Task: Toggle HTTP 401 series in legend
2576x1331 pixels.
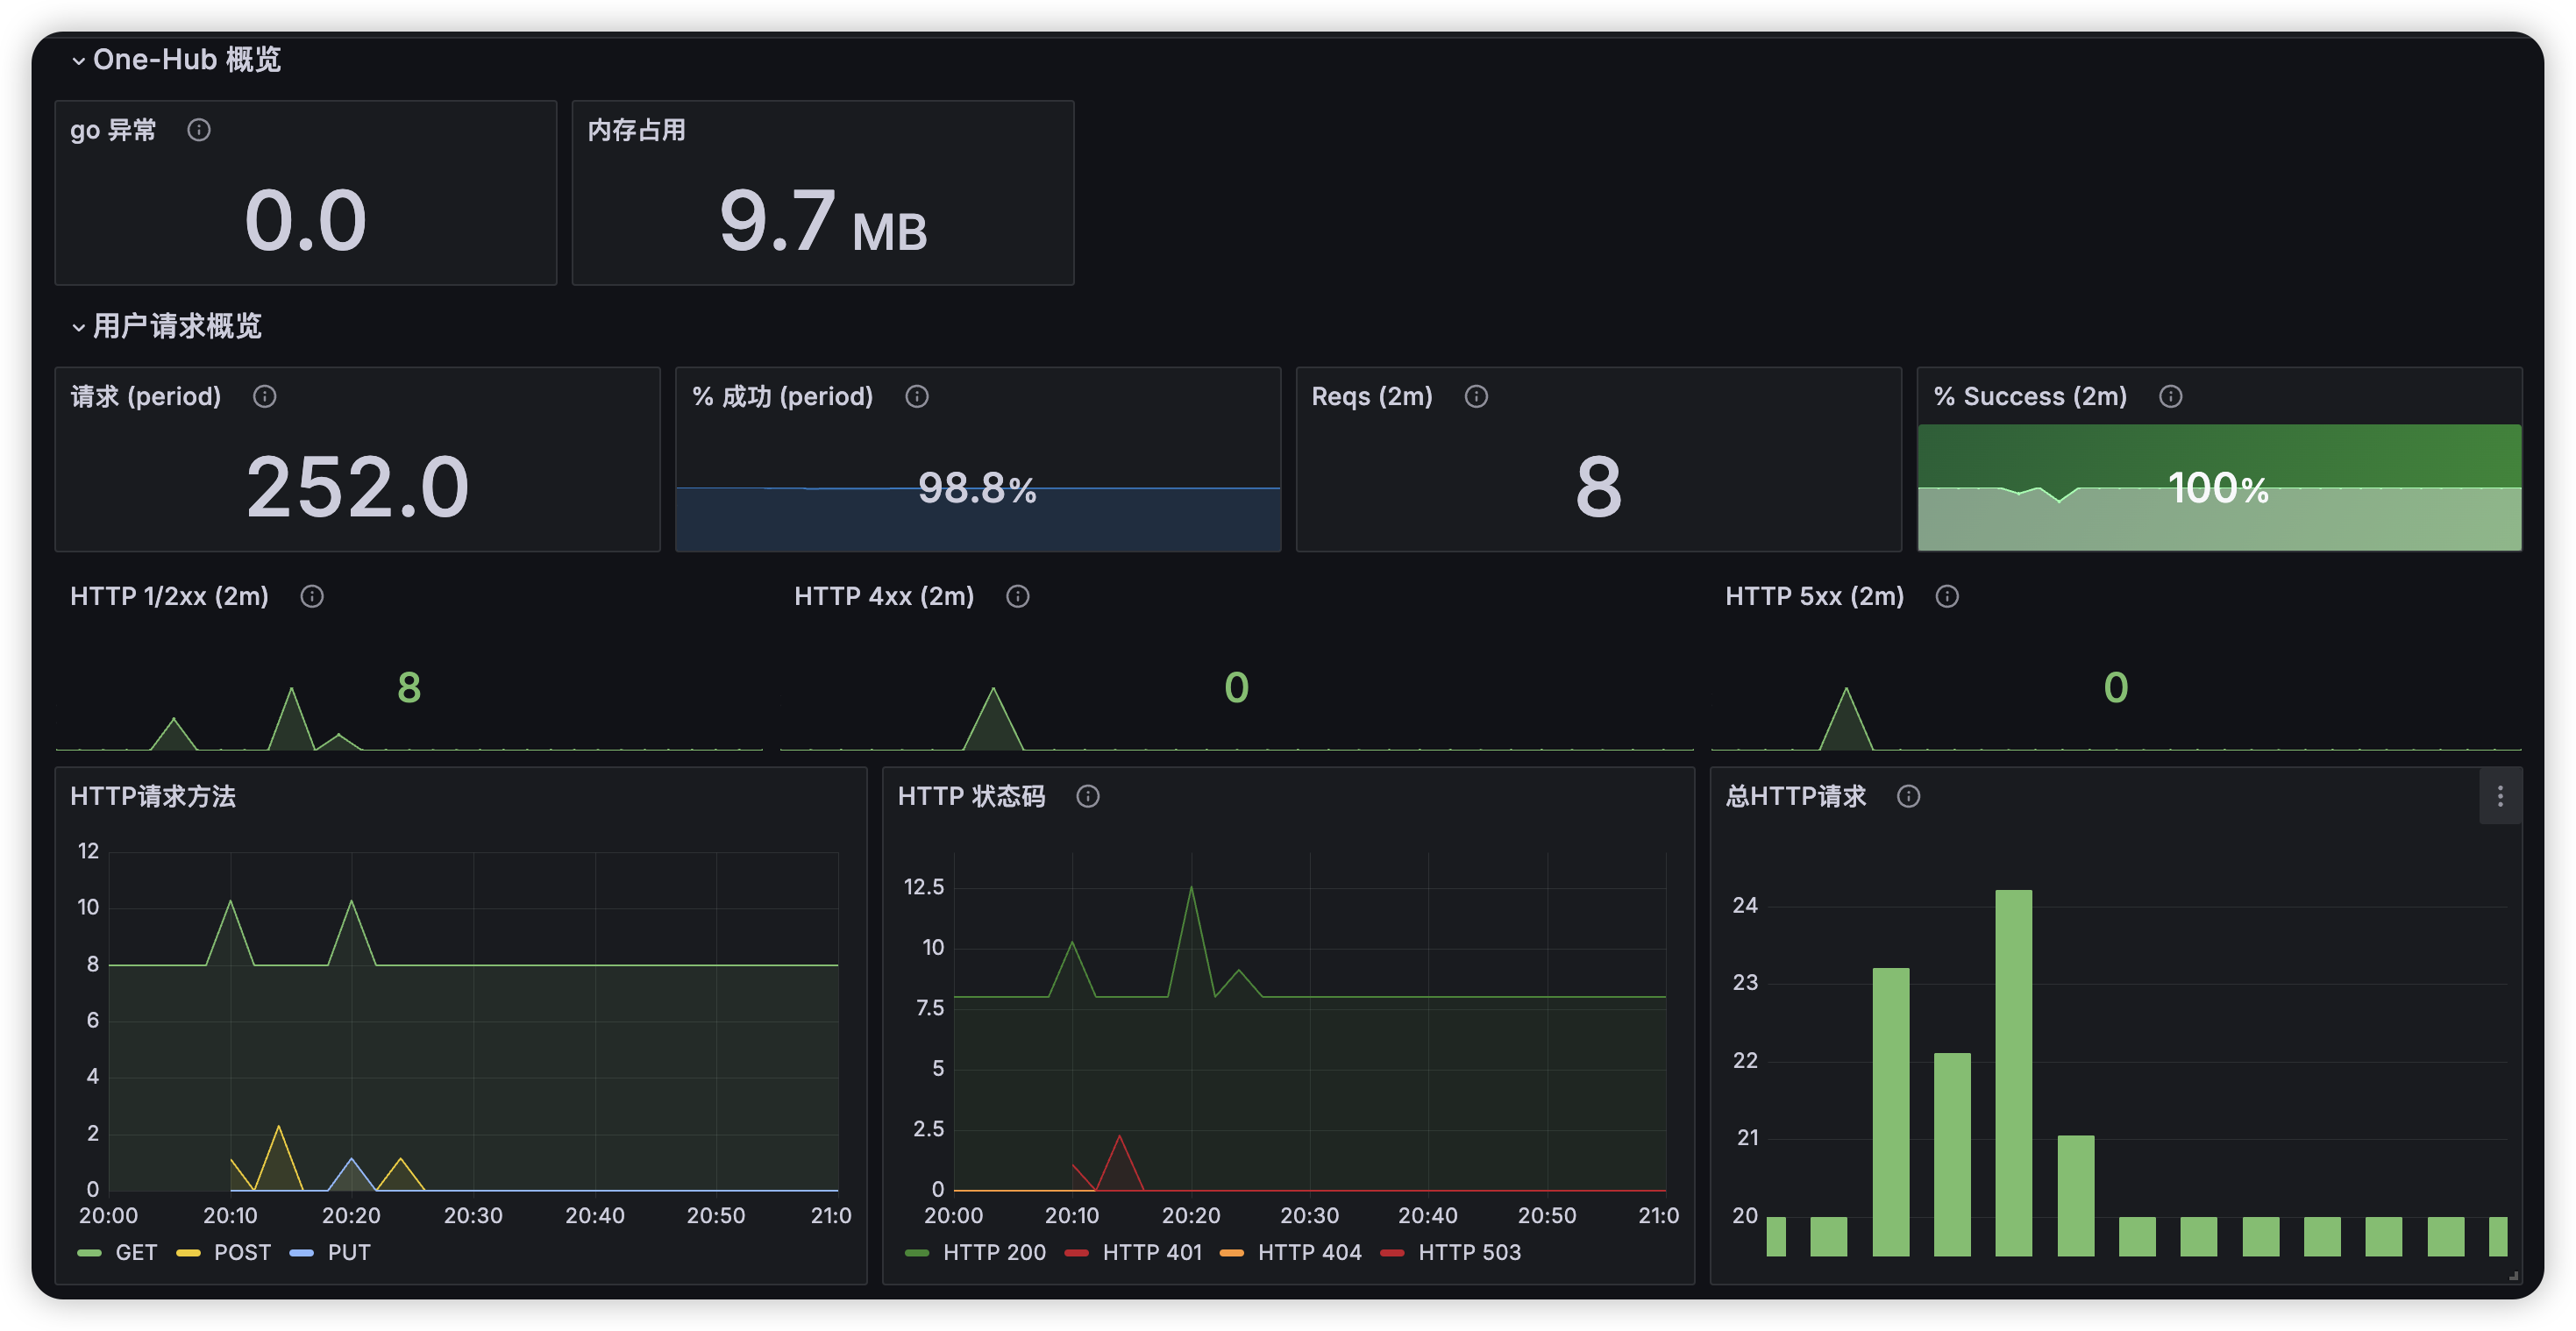Action: coord(1151,1252)
